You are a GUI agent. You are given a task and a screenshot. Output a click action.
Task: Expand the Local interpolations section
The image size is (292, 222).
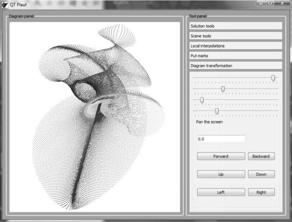[236, 46]
